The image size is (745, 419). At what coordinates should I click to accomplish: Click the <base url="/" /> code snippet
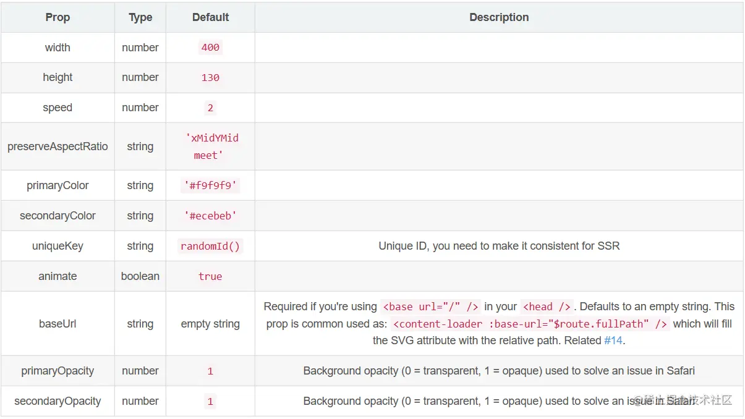[x=431, y=307]
